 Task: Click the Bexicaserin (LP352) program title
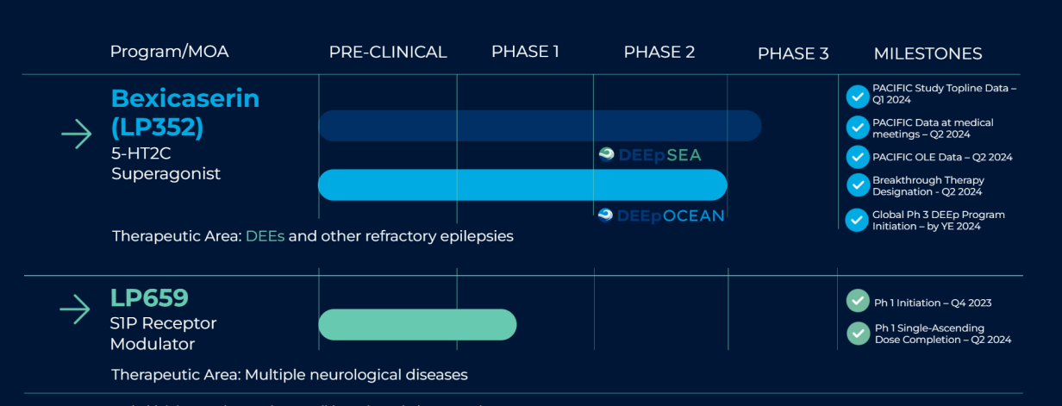184,112
